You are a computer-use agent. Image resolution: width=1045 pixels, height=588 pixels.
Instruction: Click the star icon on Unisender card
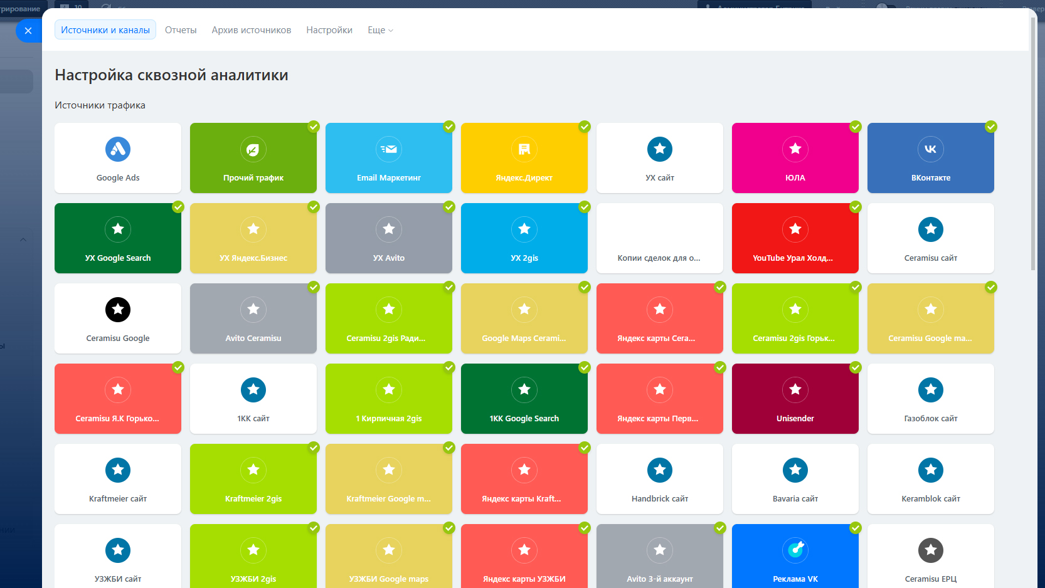(x=795, y=390)
